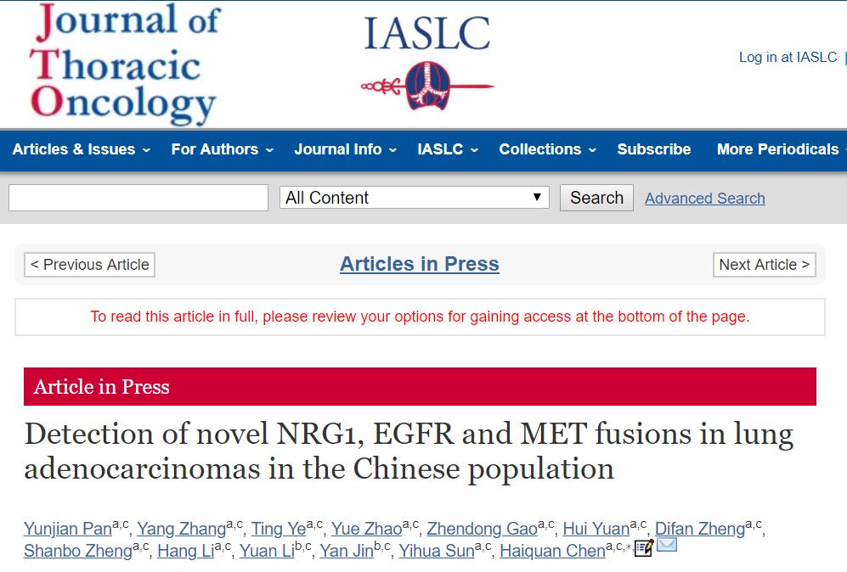
Task: Open the Journal Info menu
Action: point(345,149)
